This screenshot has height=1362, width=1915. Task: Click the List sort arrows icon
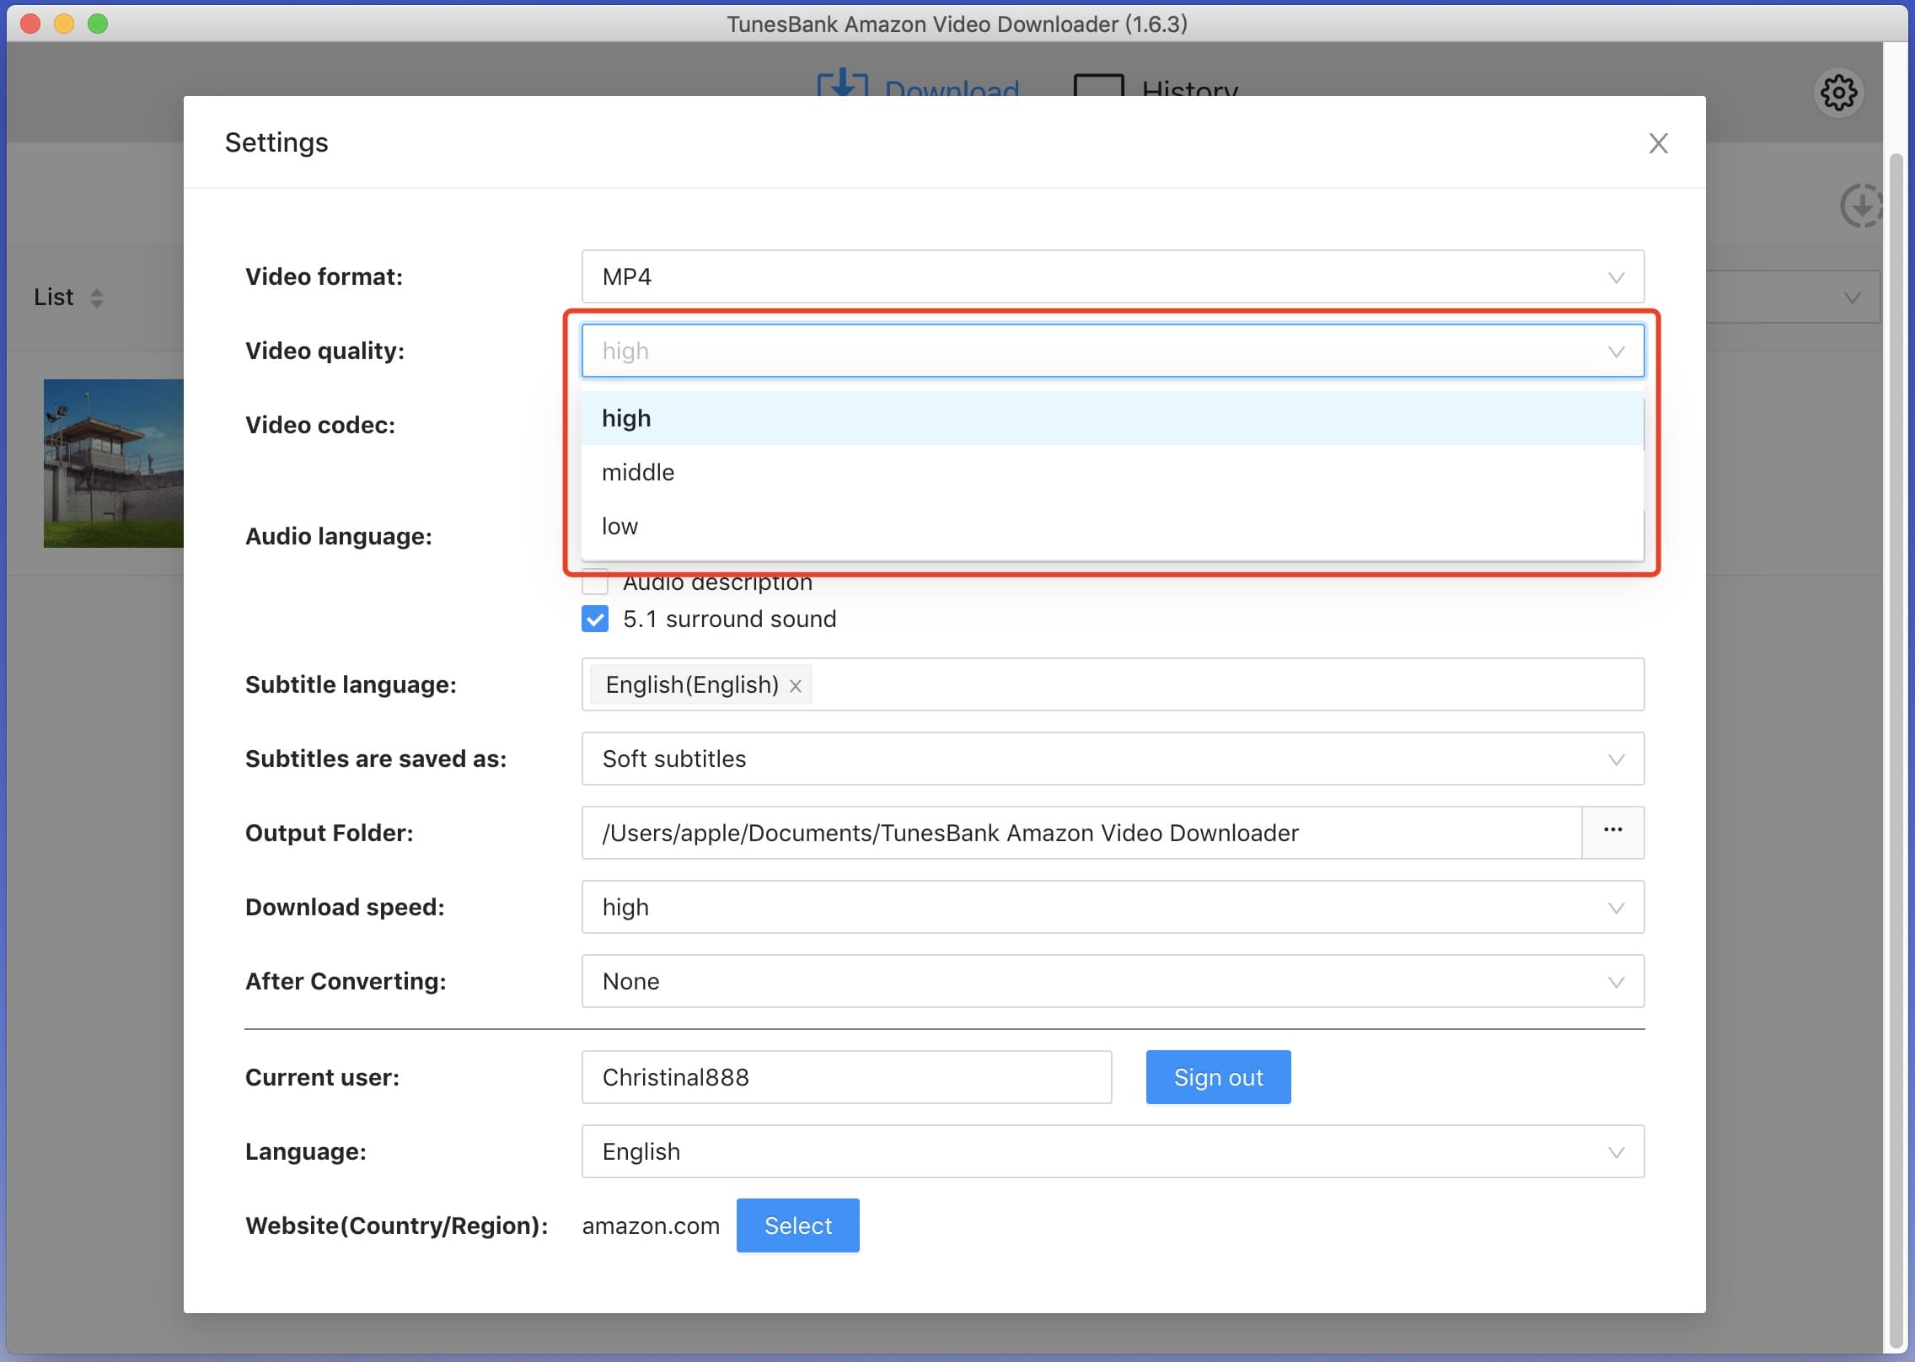point(97,298)
